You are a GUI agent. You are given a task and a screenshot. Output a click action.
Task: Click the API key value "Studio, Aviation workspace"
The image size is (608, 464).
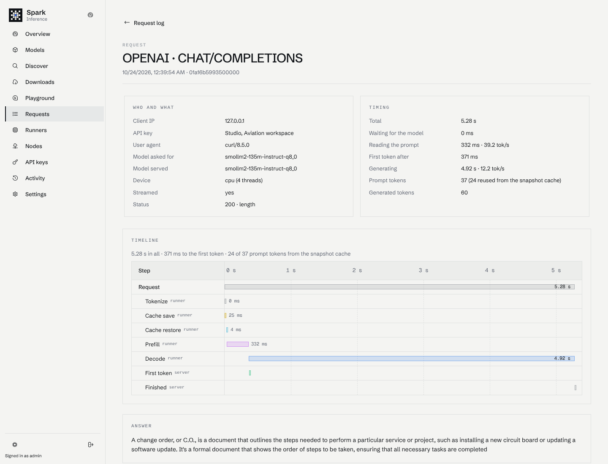click(x=259, y=133)
